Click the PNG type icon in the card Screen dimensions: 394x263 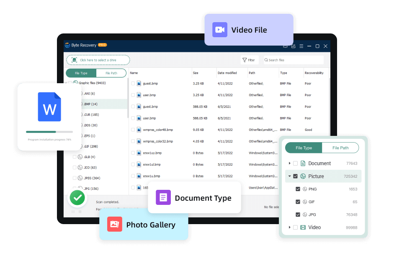click(x=305, y=189)
